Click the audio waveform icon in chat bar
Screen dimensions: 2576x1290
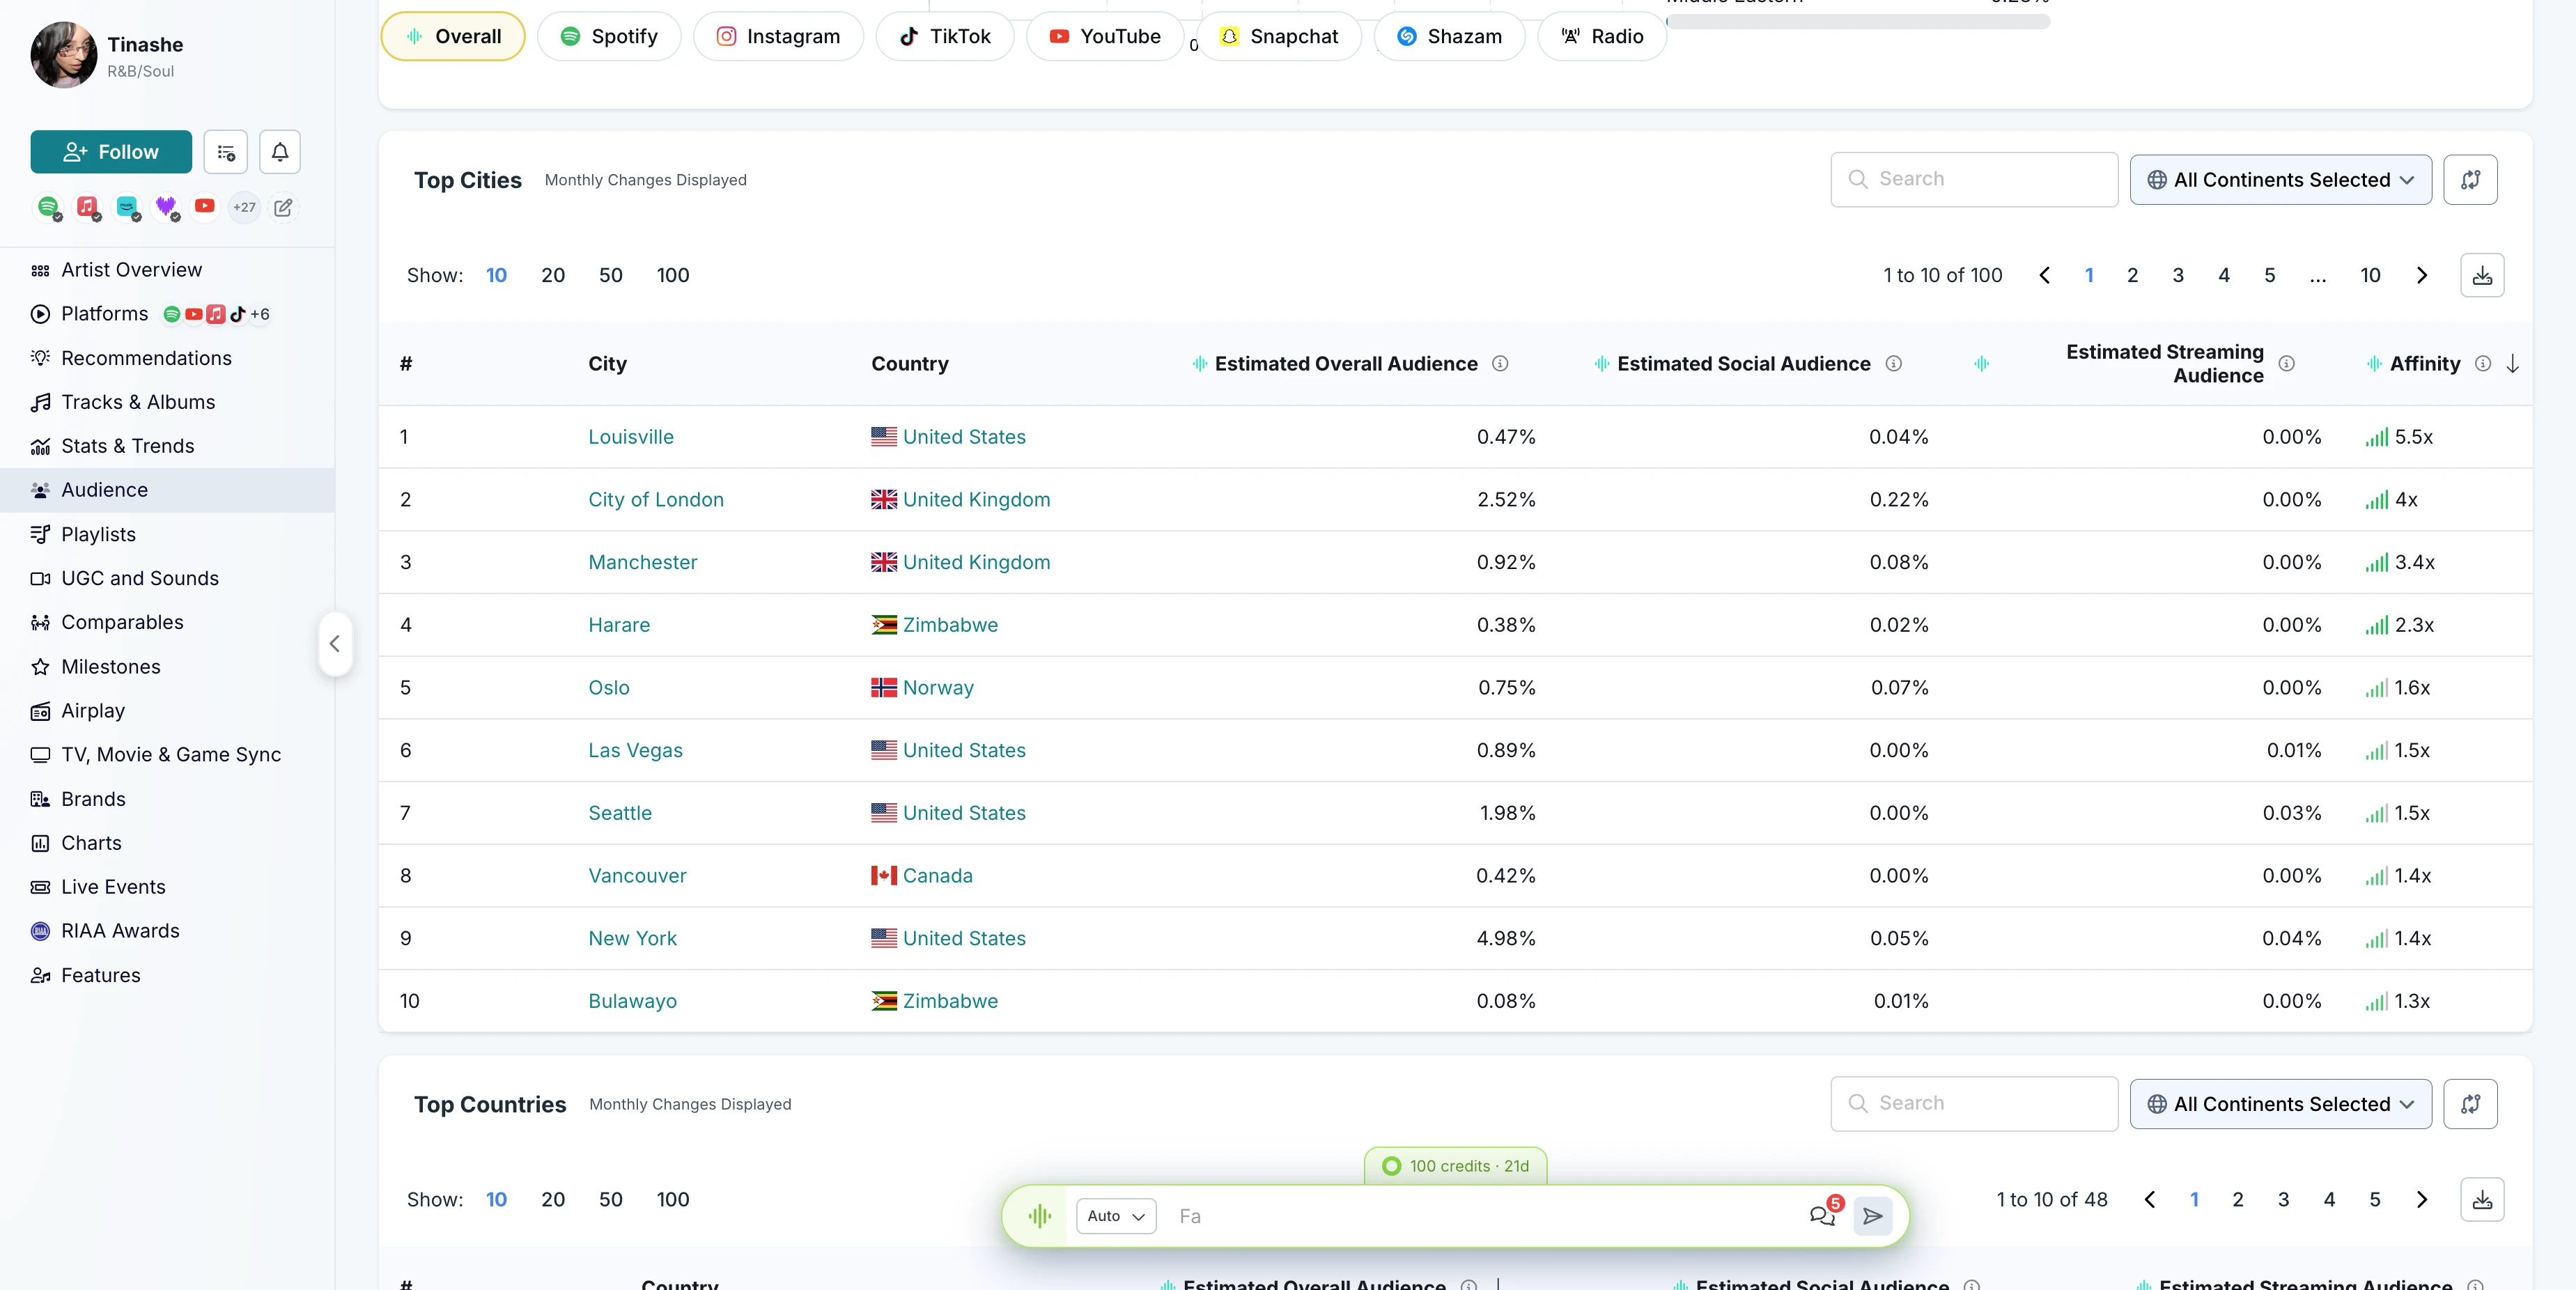pyautogui.click(x=1039, y=1216)
